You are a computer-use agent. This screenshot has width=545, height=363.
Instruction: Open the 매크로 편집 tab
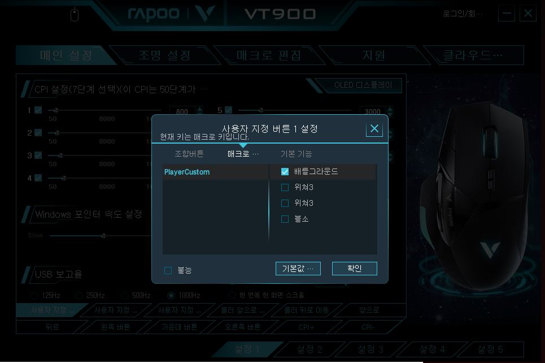click(268, 55)
